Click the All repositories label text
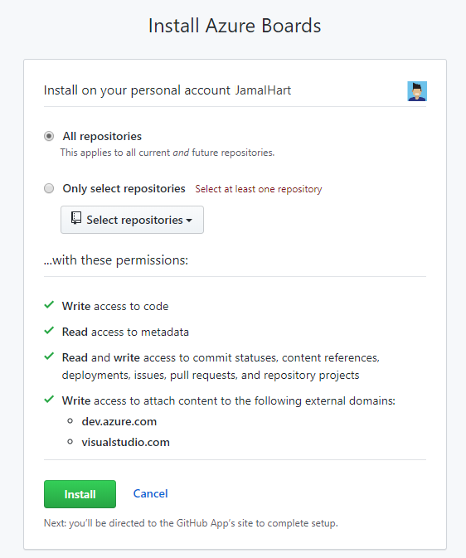466x558 pixels. click(x=102, y=136)
